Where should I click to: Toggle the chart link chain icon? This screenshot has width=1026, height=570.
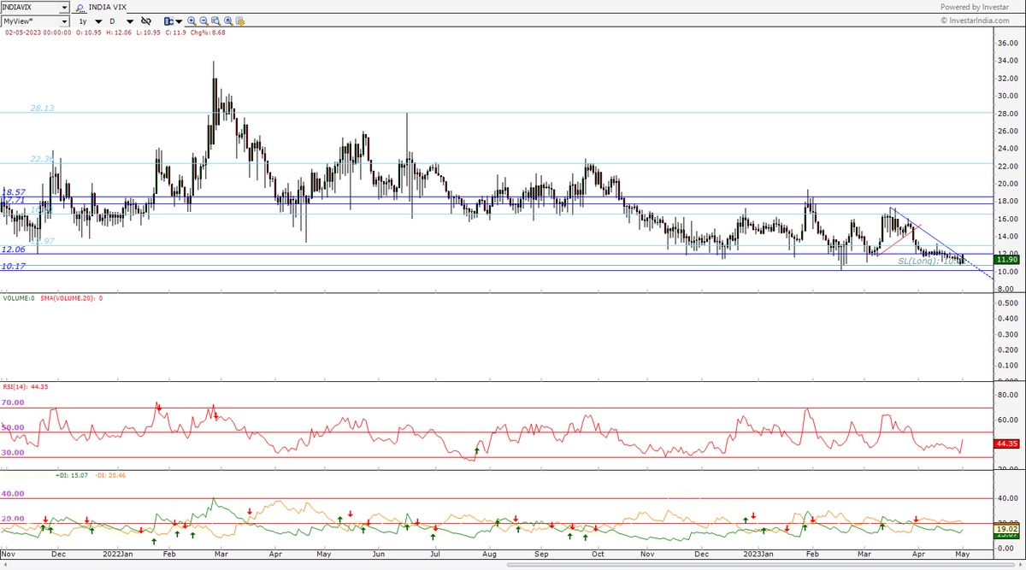point(145,20)
